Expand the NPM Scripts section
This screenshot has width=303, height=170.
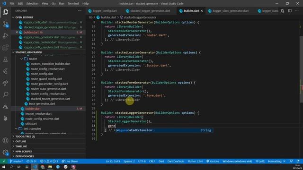[x=48, y=152]
